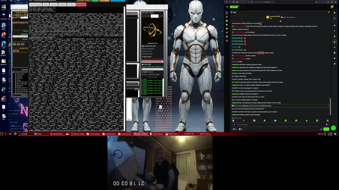Click the CAPTURE button

16,51
